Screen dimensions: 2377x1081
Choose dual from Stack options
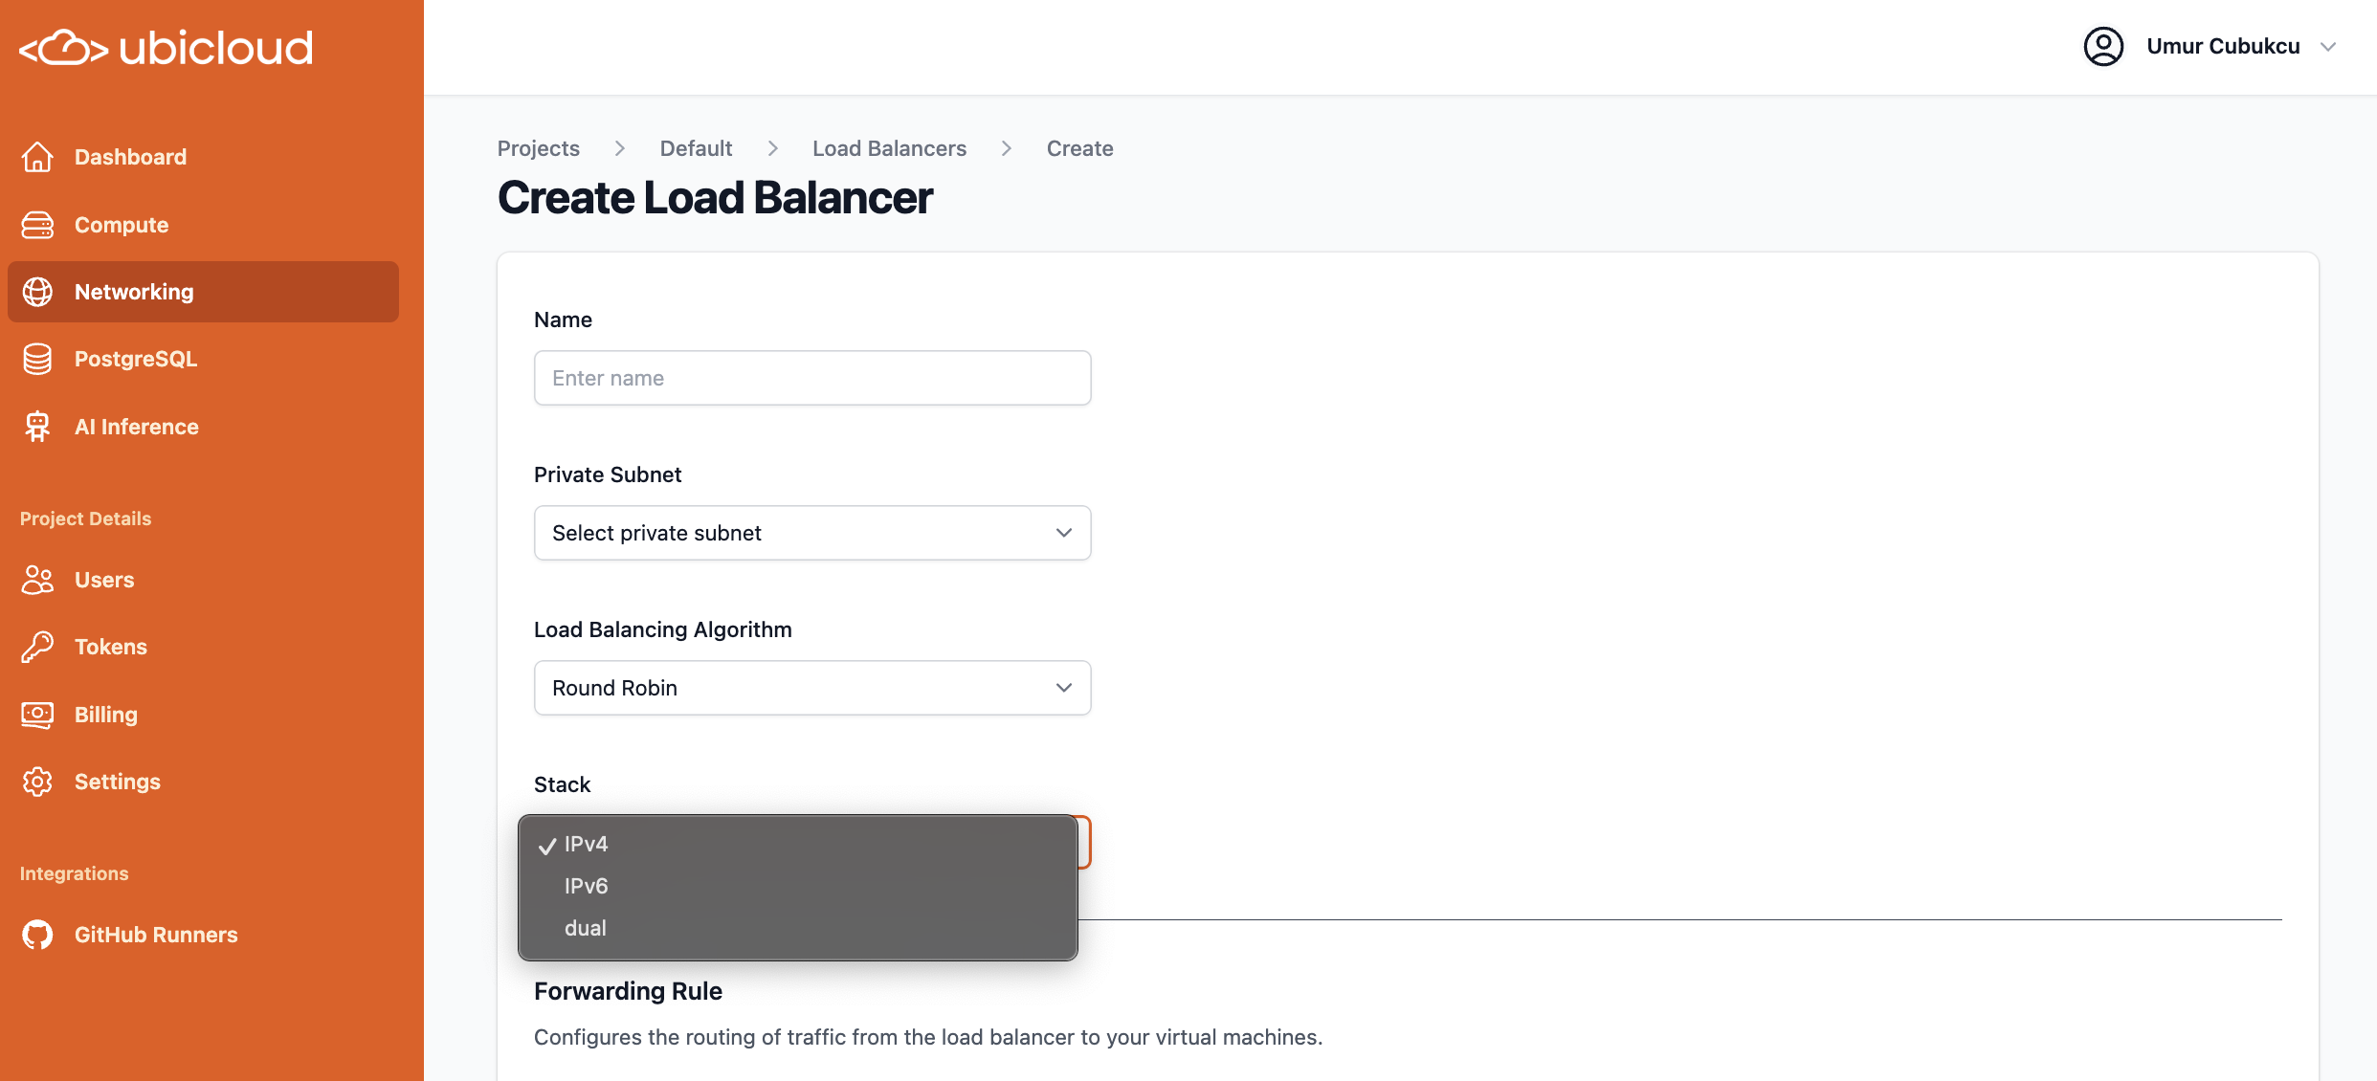(x=585, y=928)
